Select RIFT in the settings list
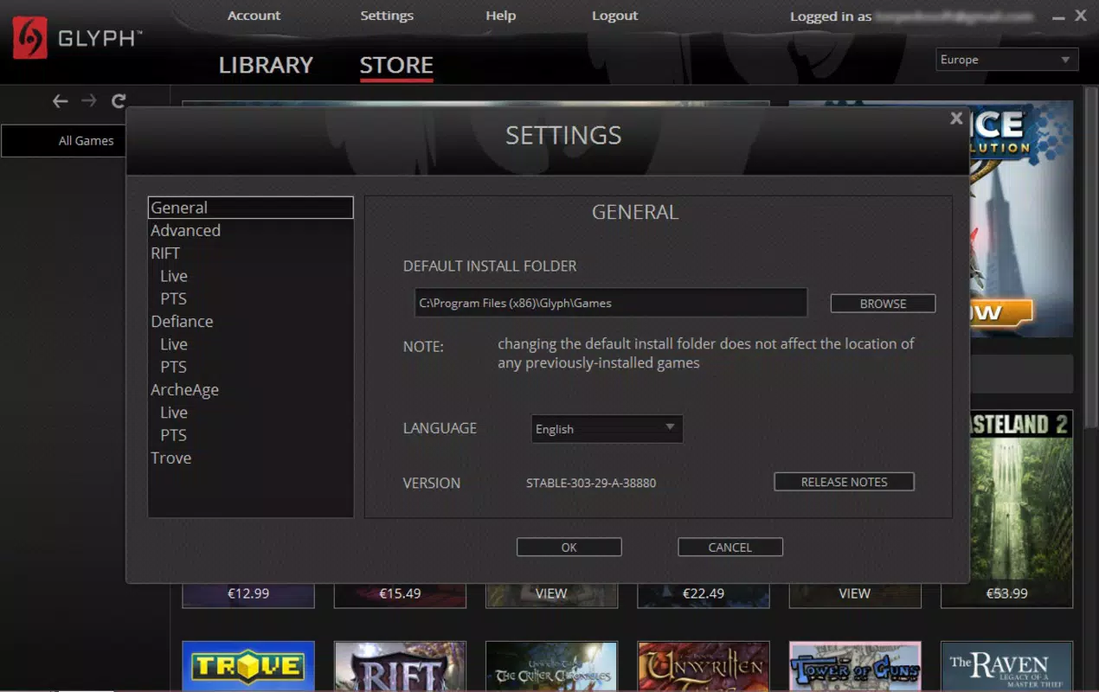 (x=251, y=253)
